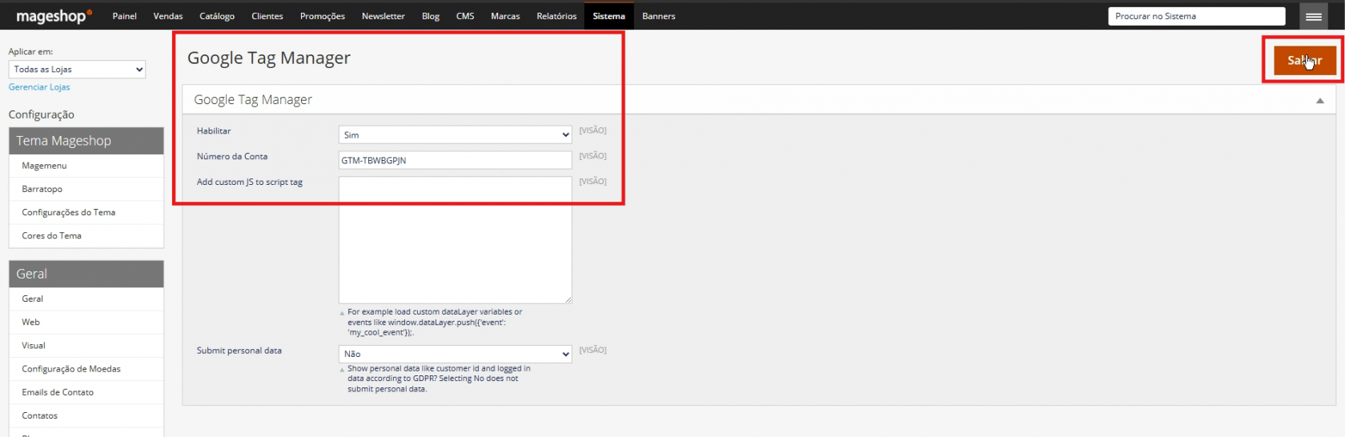This screenshot has width=1345, height=437.
Task: Click the mageshop logo
Action: point(54,16)
